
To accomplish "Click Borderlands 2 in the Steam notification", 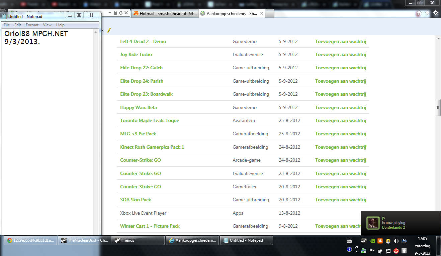I will pyautogui.click(x=393, y=227).
